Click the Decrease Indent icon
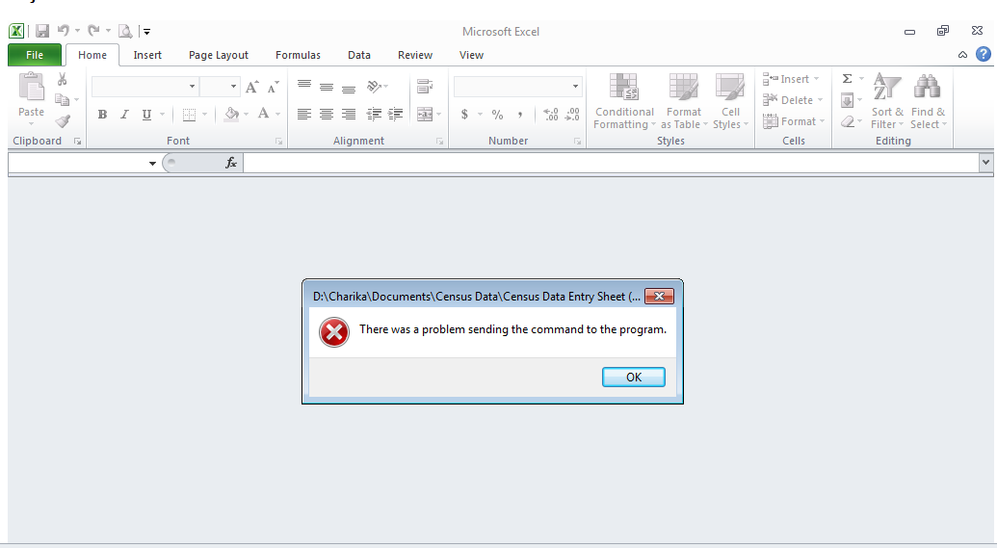Viewport: 997px width, 548px height. (x=374, y=115)
